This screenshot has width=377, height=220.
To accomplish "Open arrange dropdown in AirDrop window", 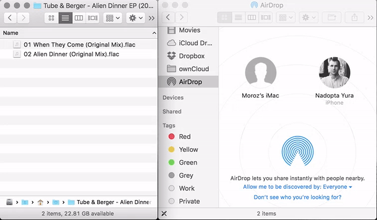I will coord(286,17).
